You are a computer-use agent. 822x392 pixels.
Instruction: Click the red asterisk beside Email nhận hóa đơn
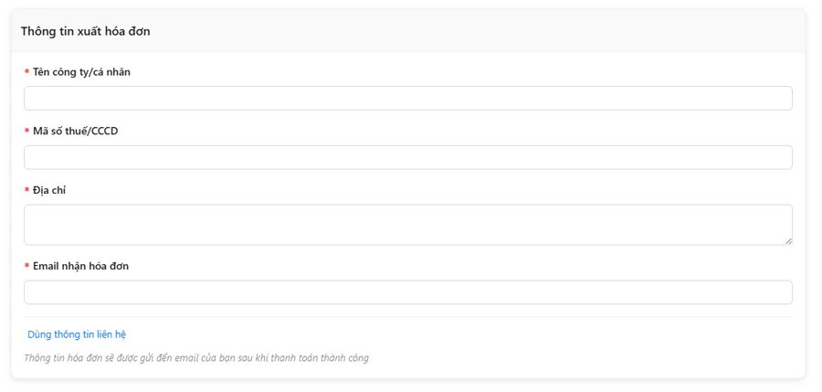point(26,267)
